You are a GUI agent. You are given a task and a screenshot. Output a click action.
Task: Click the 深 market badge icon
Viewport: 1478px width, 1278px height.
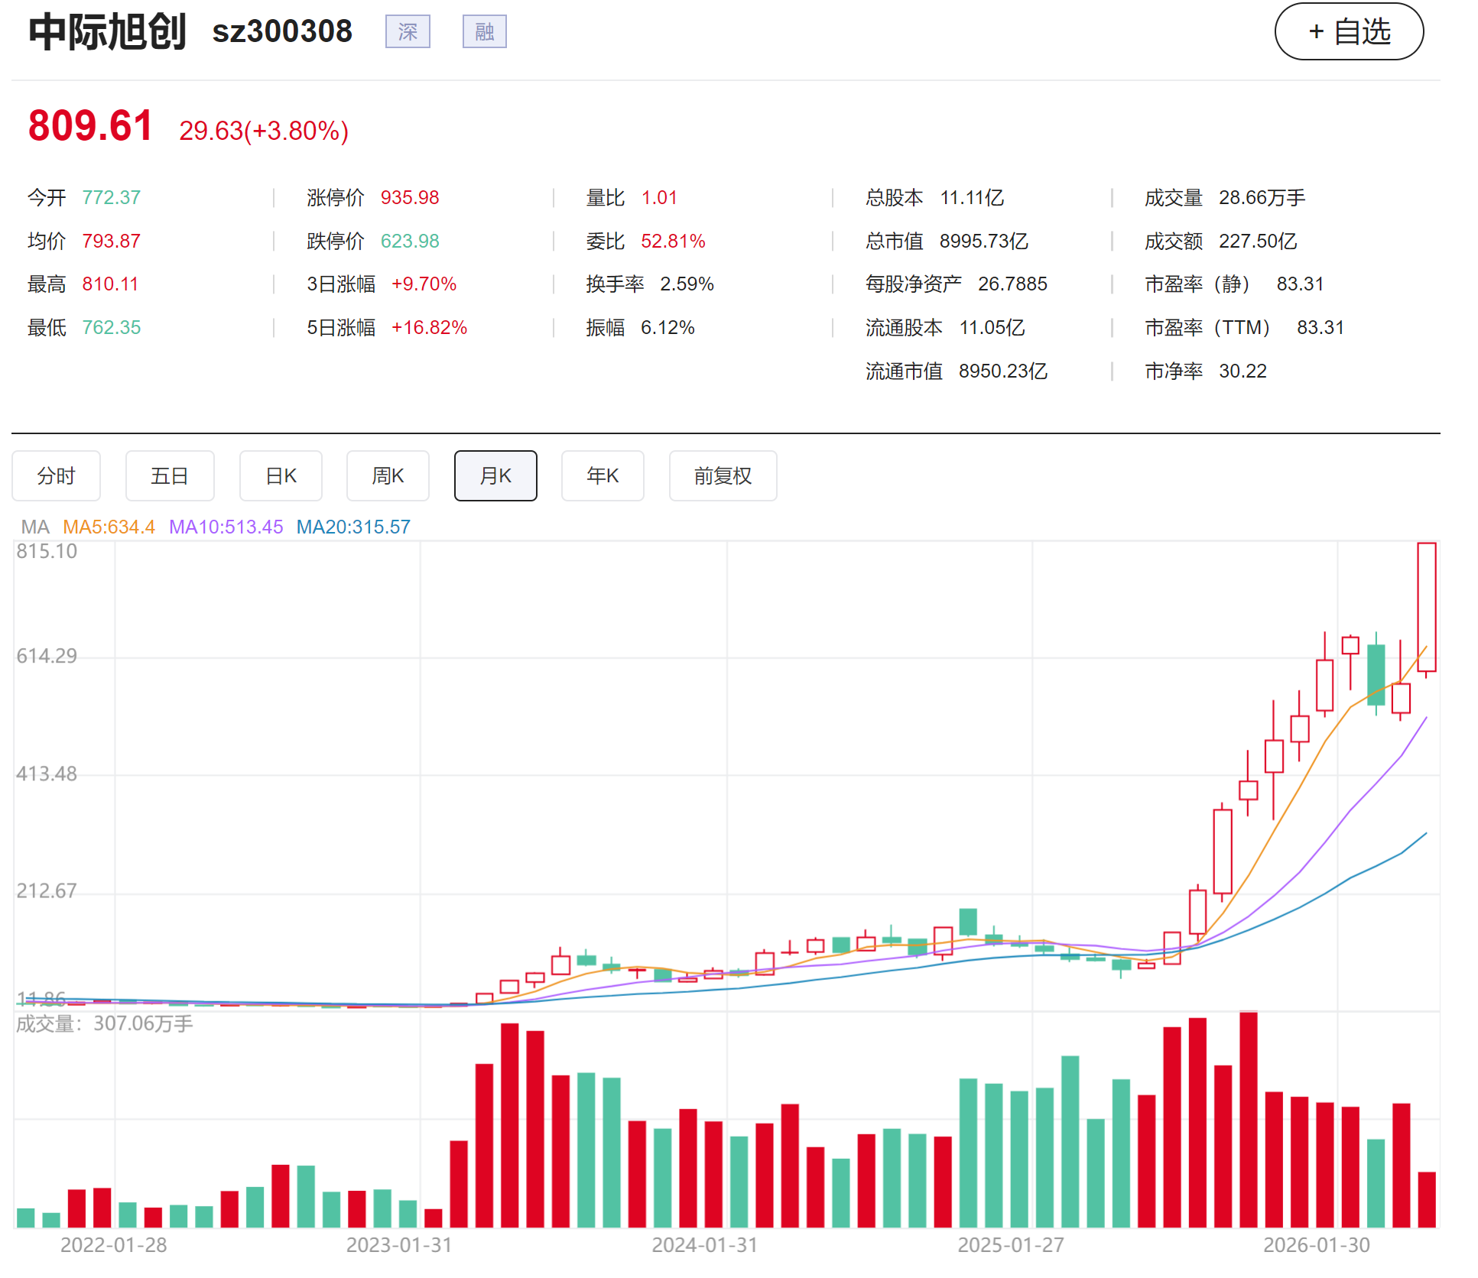click(x=408, y=32)
